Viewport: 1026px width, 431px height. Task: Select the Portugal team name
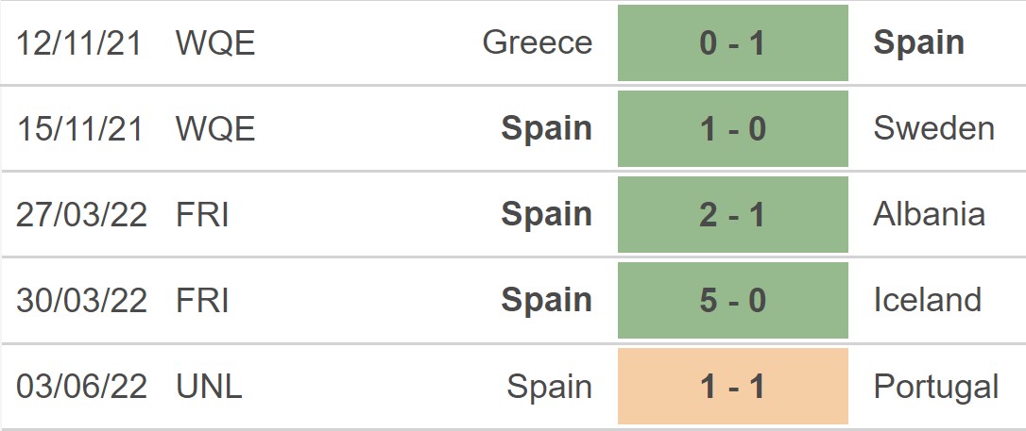coord(936,387)
